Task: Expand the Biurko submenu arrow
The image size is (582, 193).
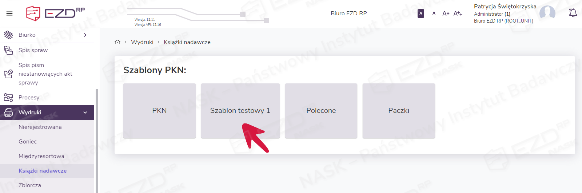Action: 85,35
